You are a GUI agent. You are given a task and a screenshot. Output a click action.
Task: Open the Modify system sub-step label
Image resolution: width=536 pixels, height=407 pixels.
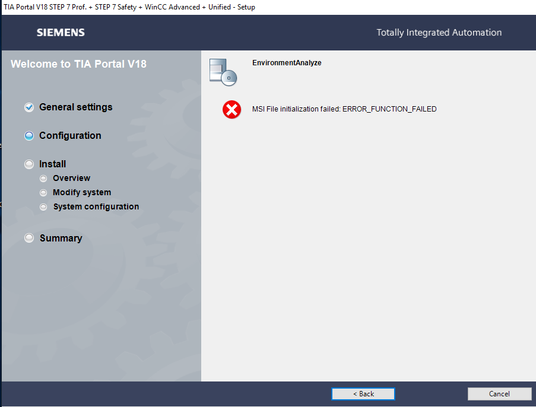coord(82,192)
